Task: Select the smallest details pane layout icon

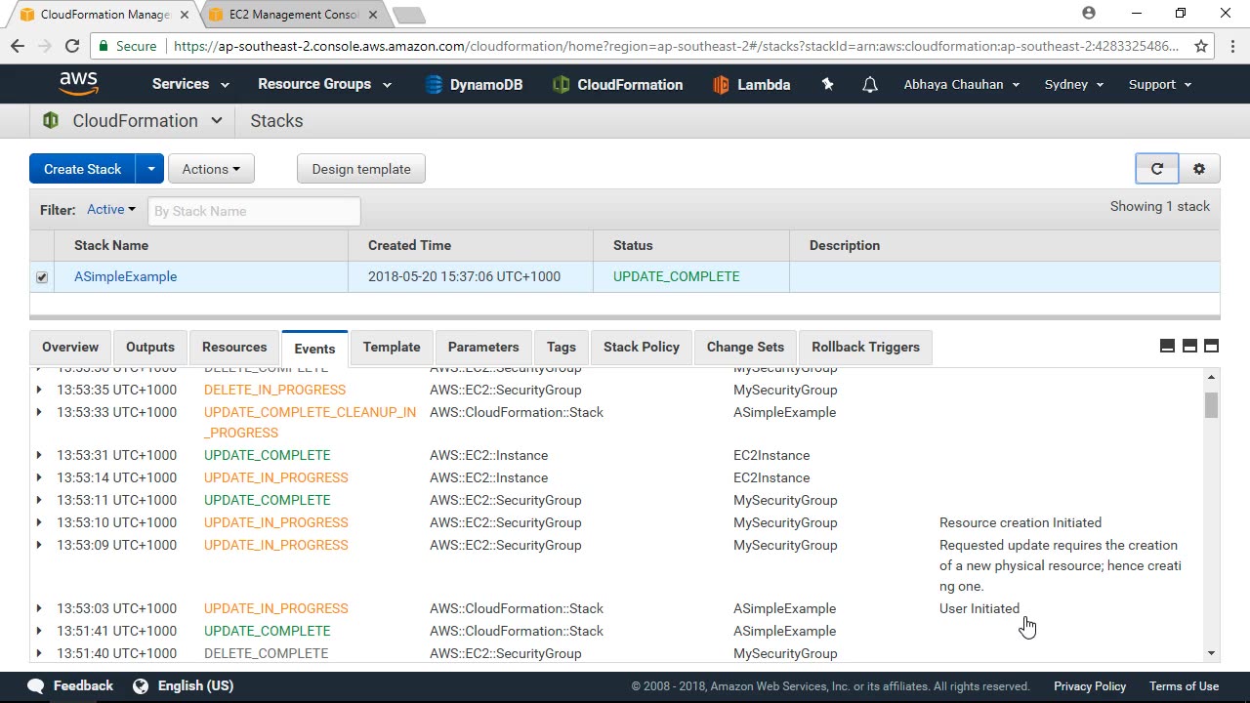Action: pyautogui.click(x=1167, y=346)
